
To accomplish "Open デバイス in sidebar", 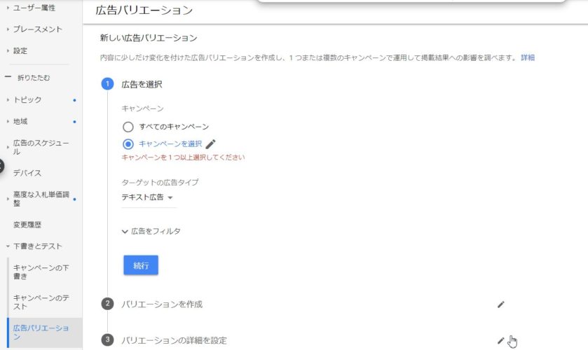I will 27,173.
